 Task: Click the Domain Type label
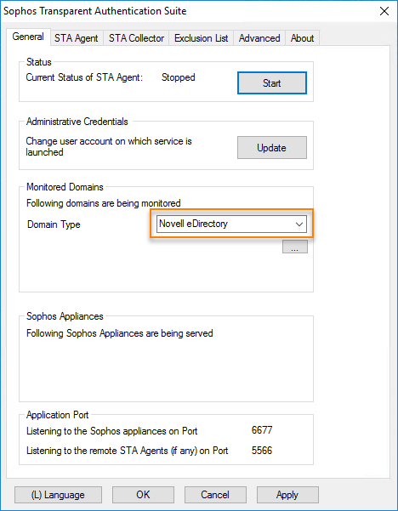[54, 224]
